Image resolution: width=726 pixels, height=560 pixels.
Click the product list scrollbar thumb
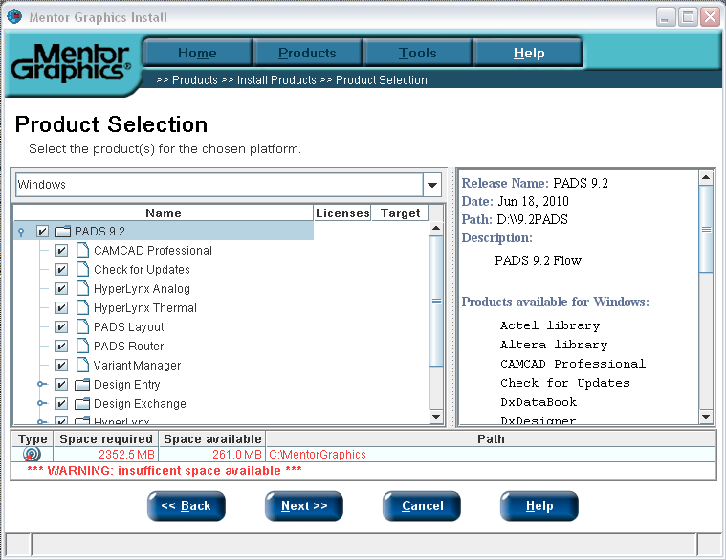436,302
